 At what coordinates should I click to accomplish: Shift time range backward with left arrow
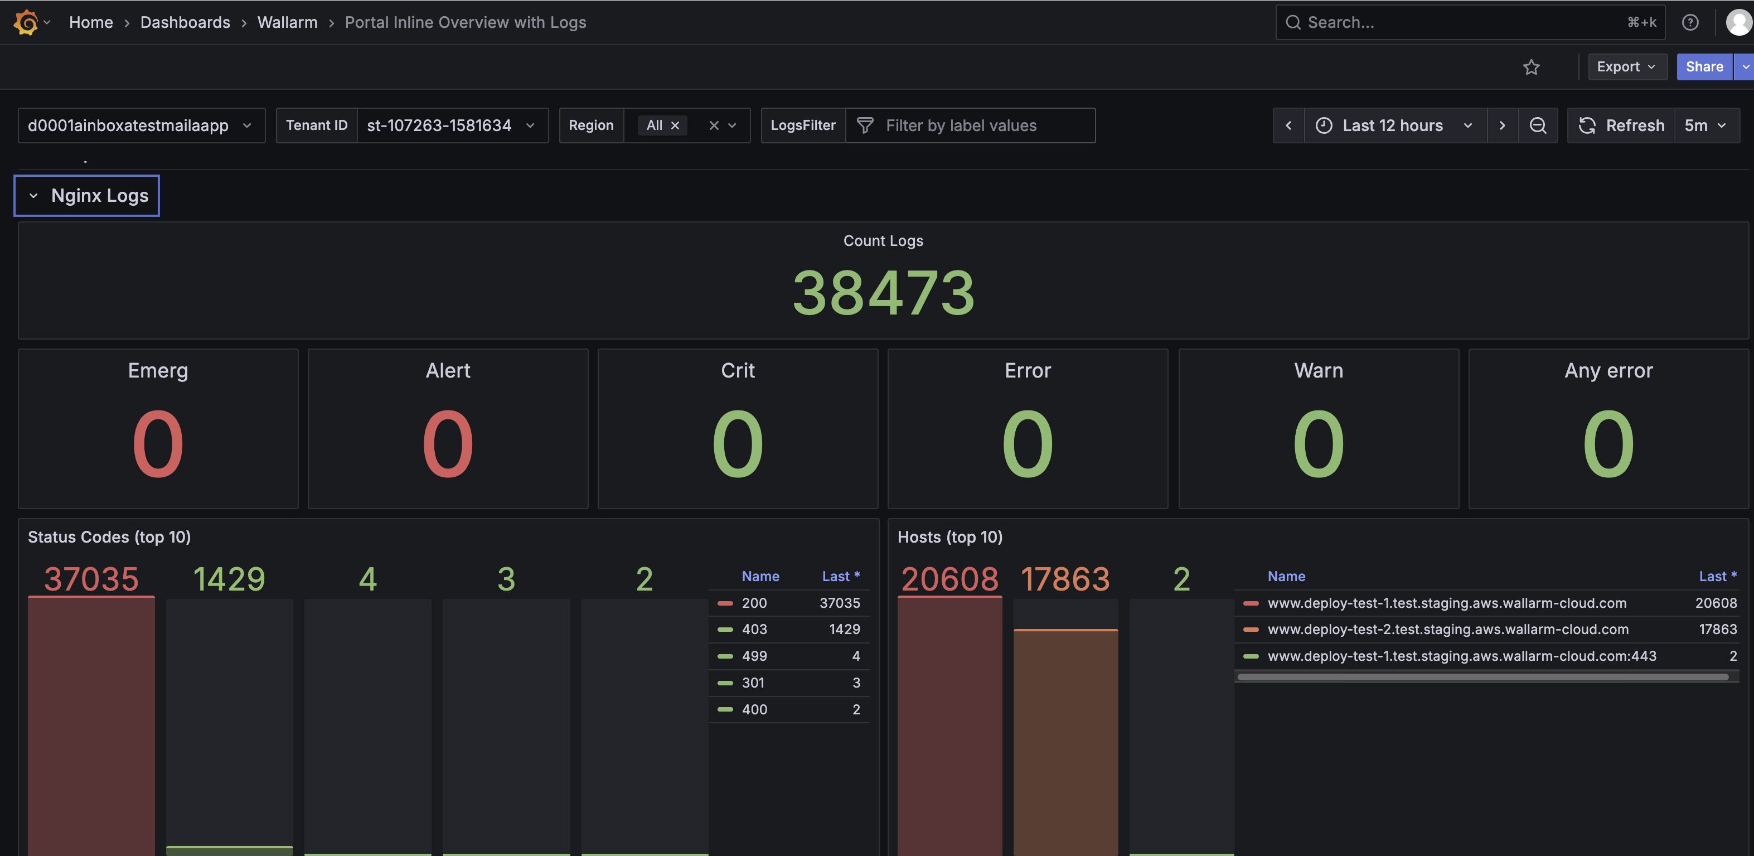tap(1288, 125)
